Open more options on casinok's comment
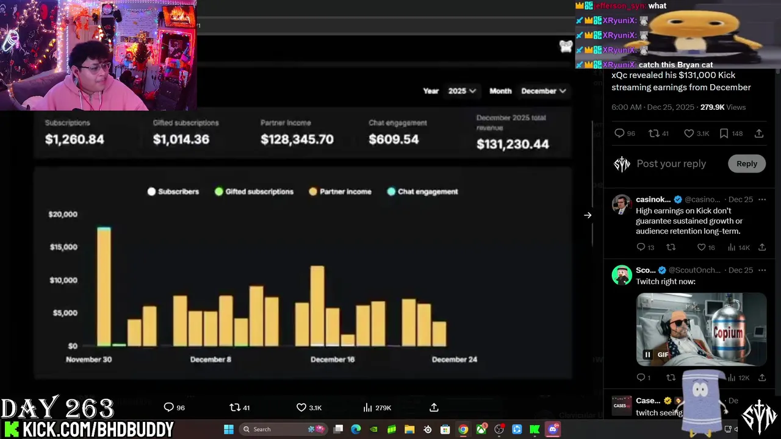Screen dimensions: 781x439 click(x=761, y=199)
